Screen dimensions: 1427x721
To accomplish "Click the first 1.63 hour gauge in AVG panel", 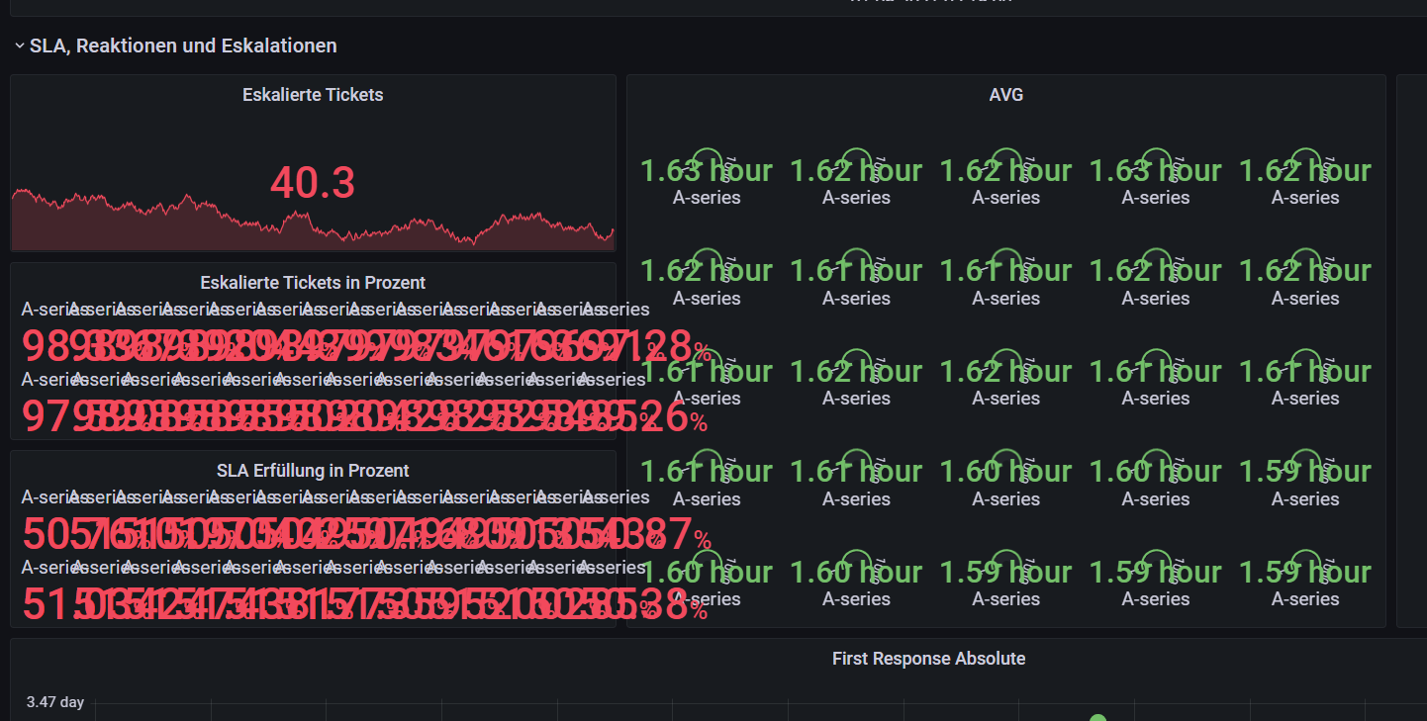I will [x=706, y=168].
